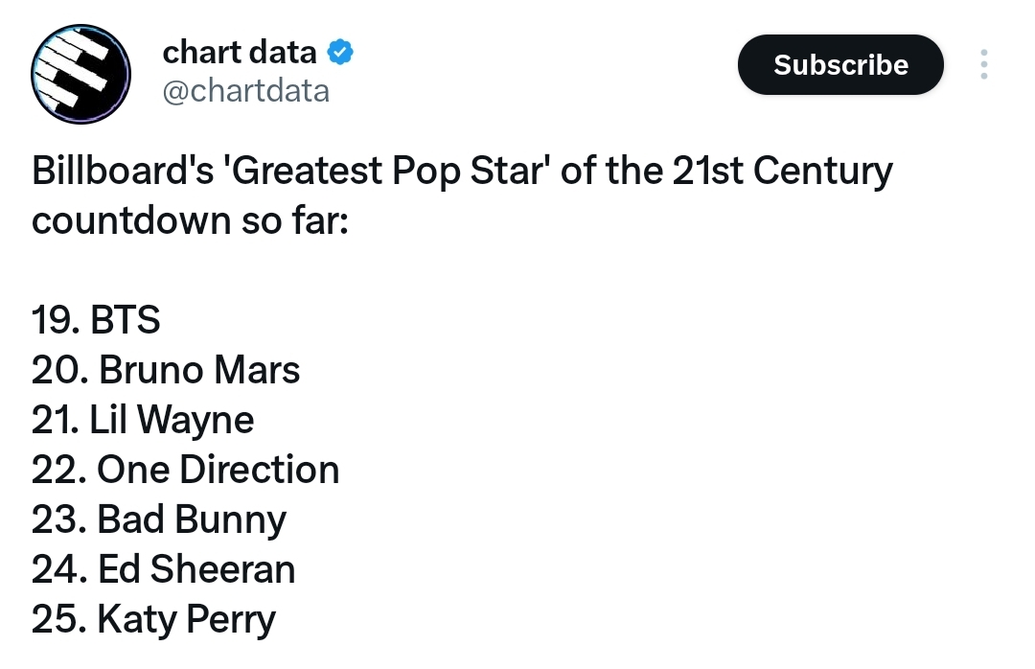
Task: Click the '25. Katy Perry' entry
Action: pyautogui.click(x=153, y=619)
